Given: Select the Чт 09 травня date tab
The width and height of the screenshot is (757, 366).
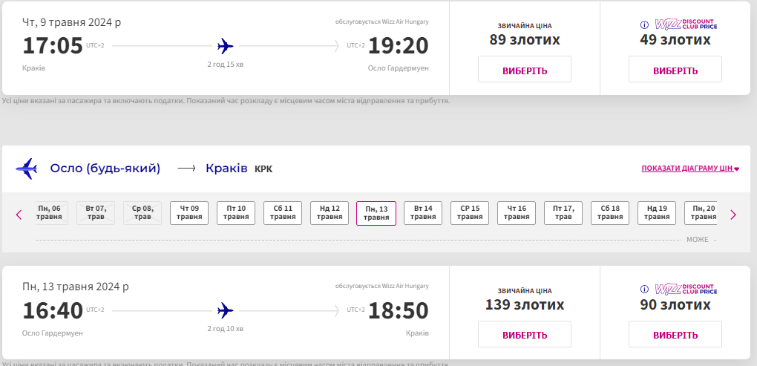Looking at the screenshot, I should coord(189,213).
